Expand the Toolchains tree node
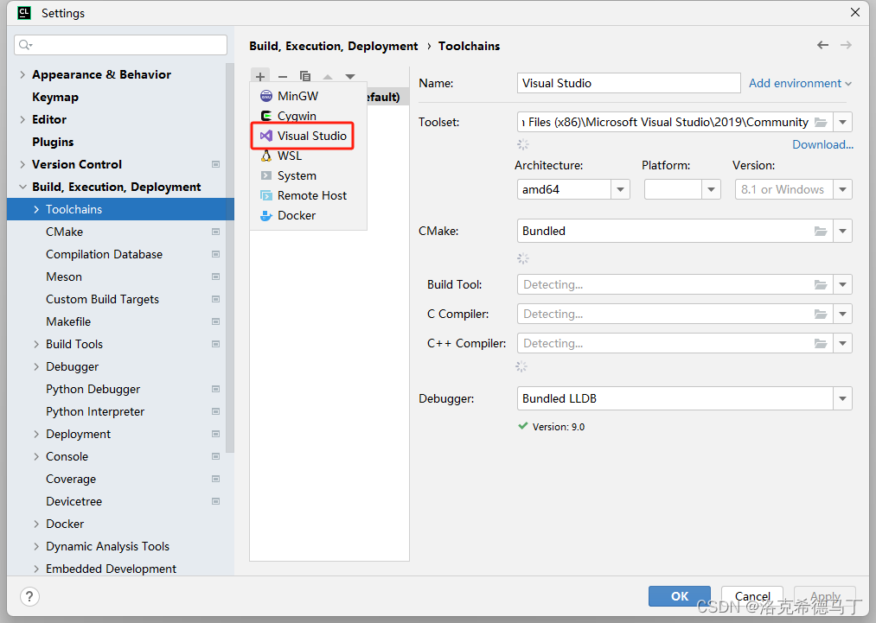 click(36, 209)
